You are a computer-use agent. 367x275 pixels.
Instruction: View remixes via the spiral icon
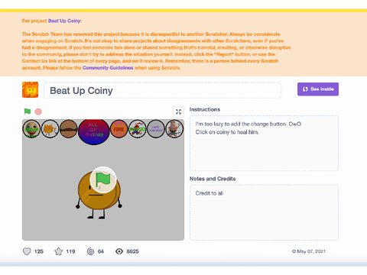(90, 251)
